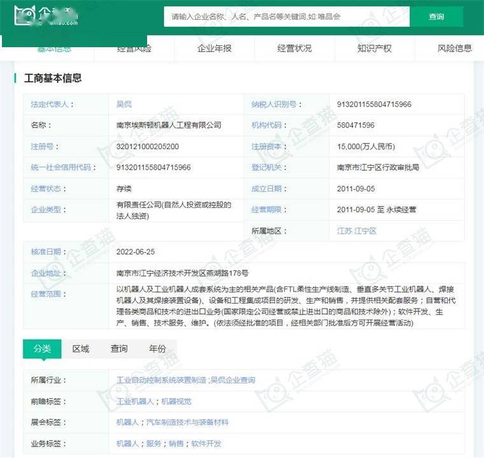Switch to the 区域 tab
Image resolution: width=484 pixels, height=458 pixels.
(x=81, y=348)
